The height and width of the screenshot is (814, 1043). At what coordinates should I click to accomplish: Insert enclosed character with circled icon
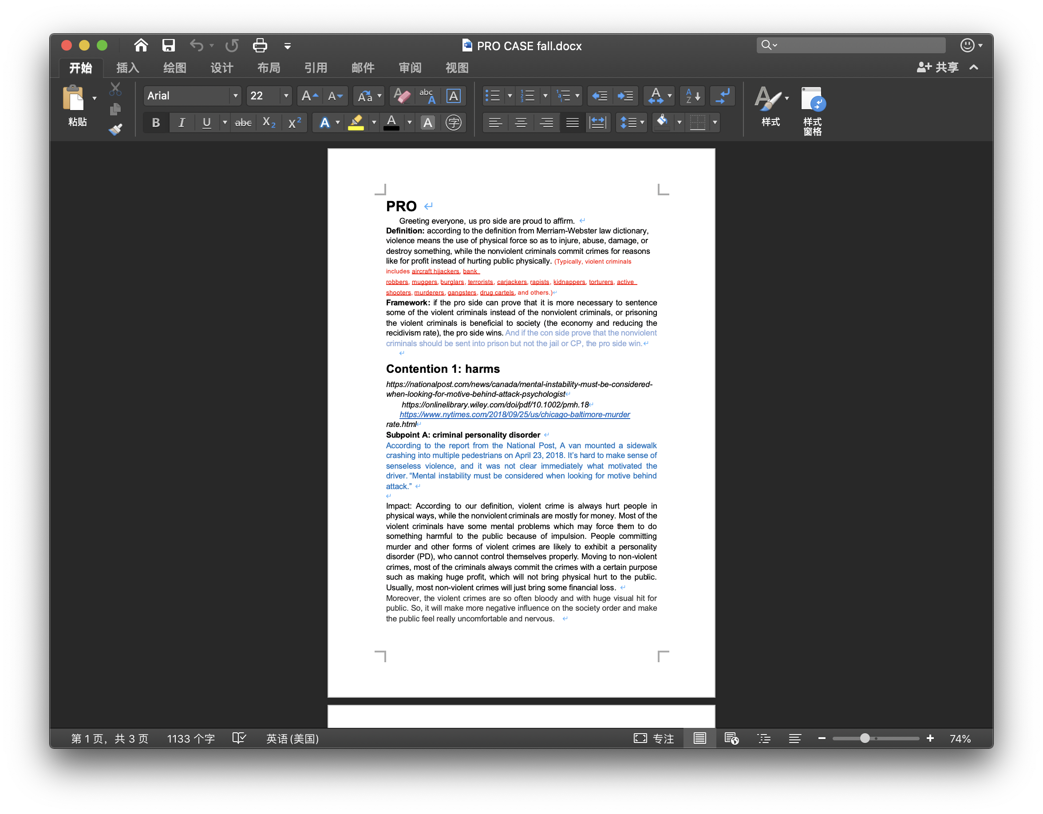pyautogui.click(x=453, y=123)
